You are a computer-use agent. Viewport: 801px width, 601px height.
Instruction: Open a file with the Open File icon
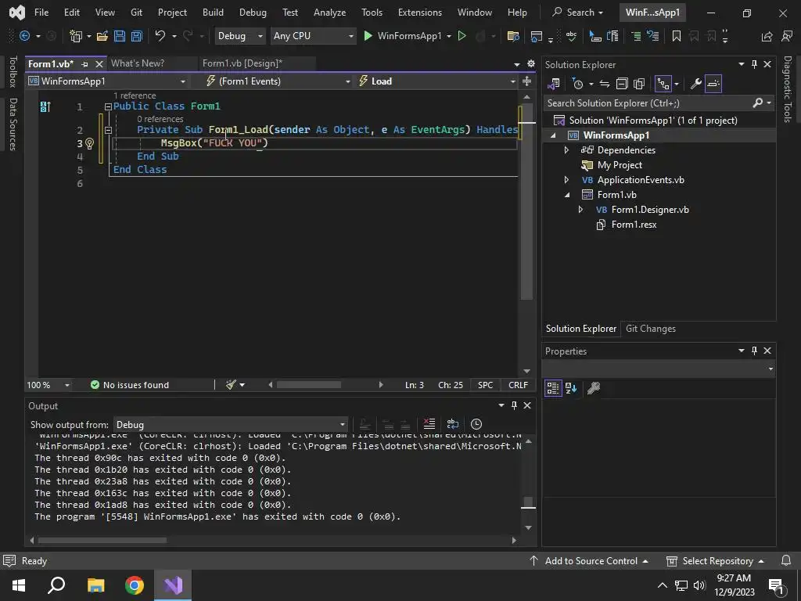pyautogui.click(x=102, y=36)
